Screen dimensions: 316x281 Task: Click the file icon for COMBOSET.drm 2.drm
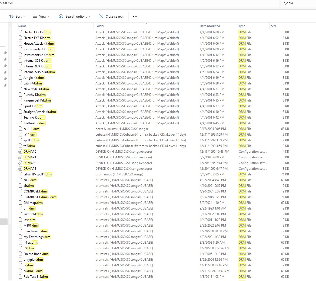[20, 197]
